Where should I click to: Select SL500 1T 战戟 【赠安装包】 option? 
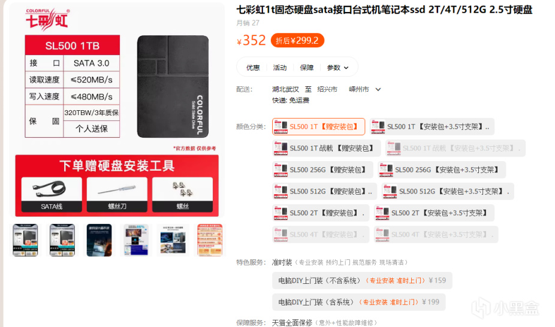pos(326,148)
